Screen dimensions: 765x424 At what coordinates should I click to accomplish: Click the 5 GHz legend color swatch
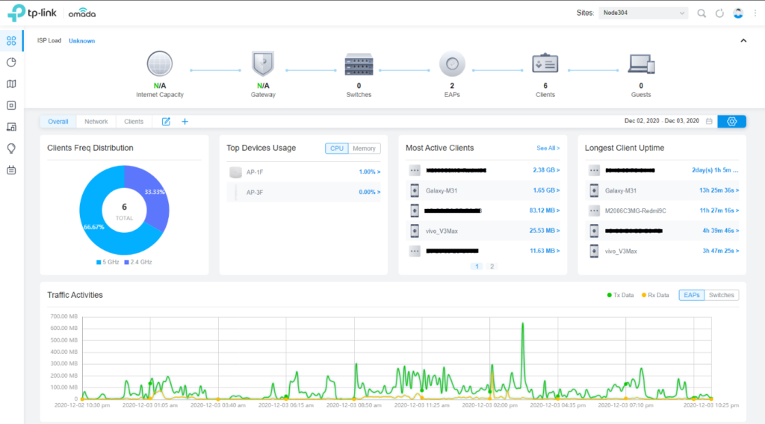pos(98,262)
